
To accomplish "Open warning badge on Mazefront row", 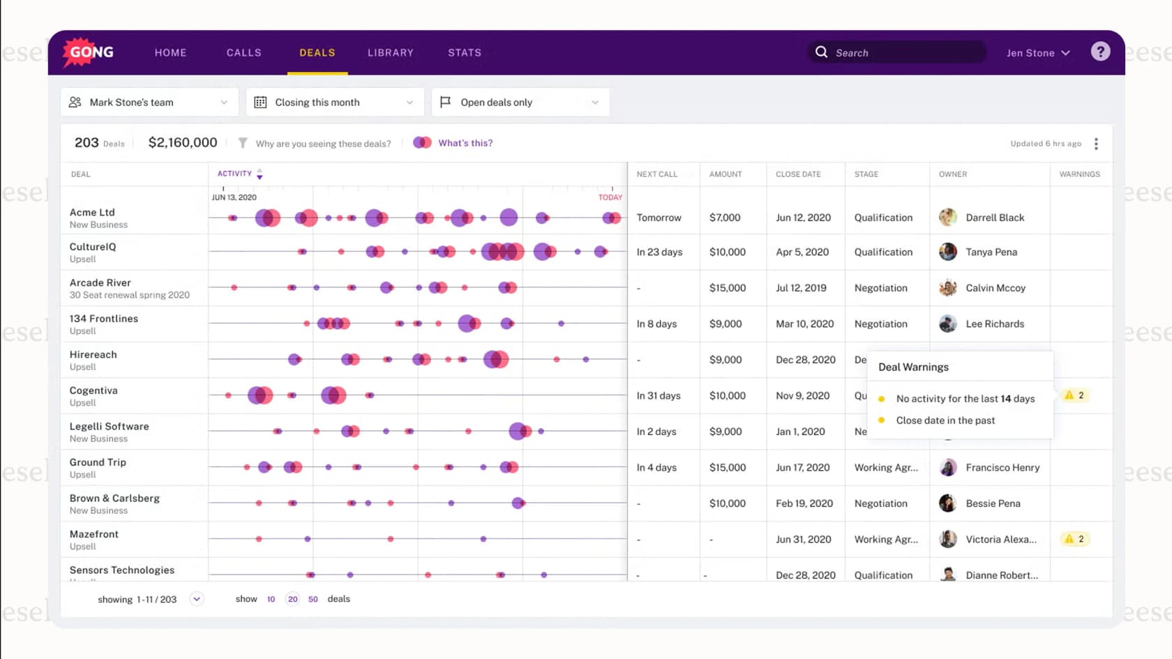I will point(1074,539).
